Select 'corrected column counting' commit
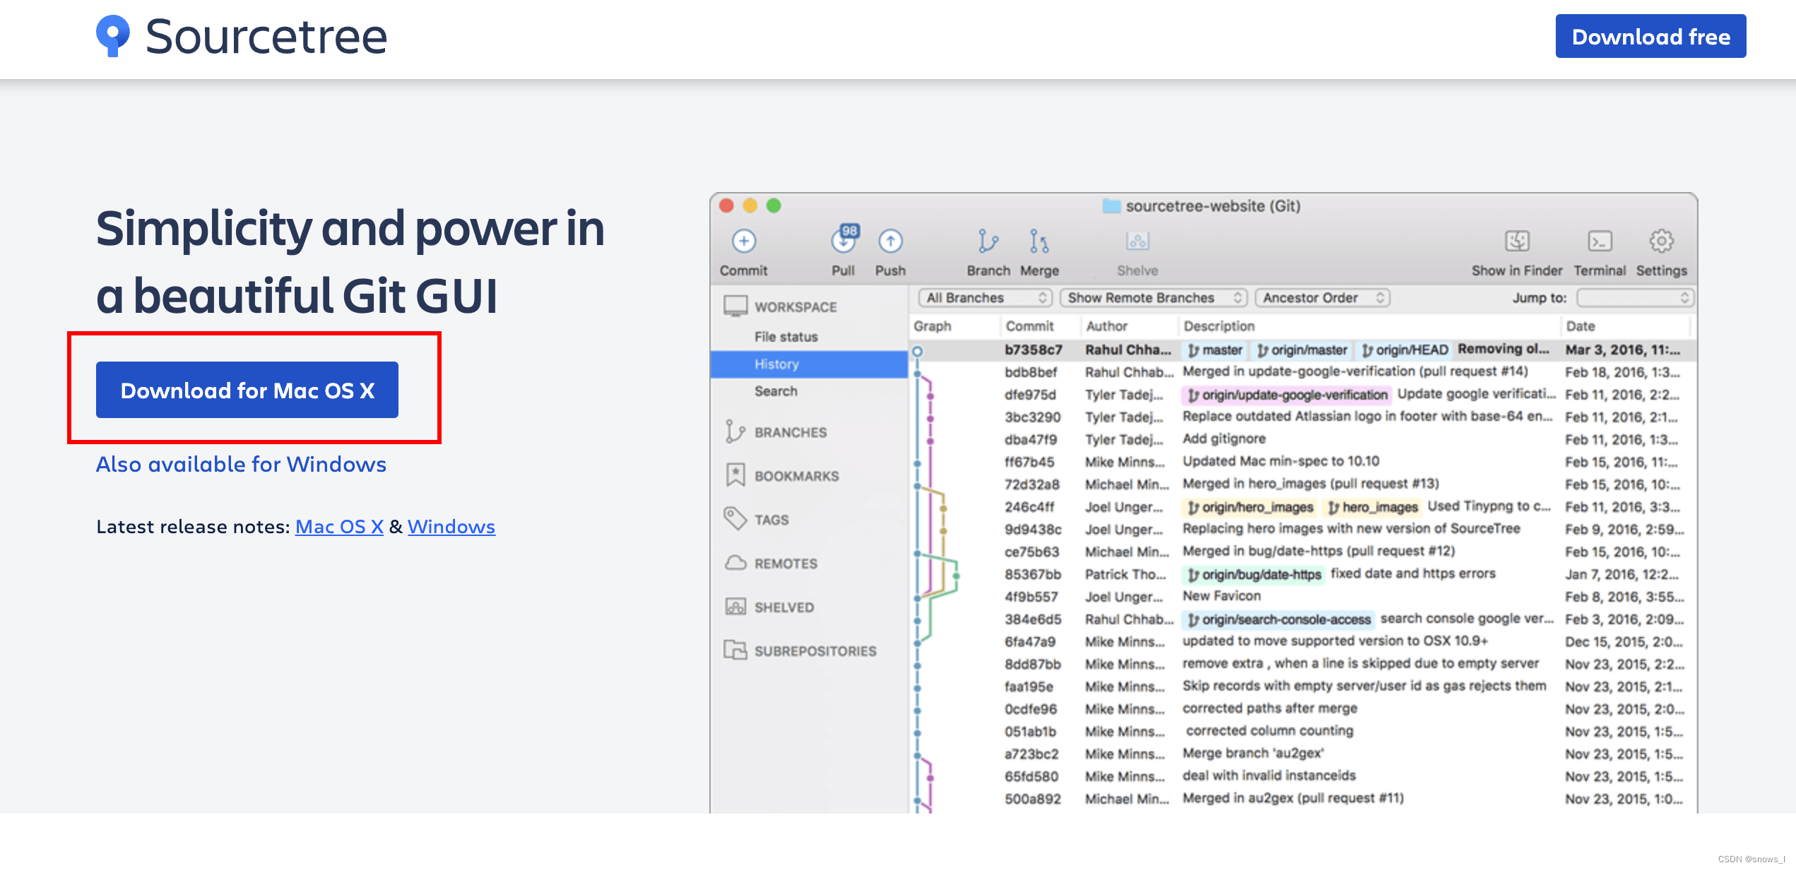Viewport: 1796px width, 870px height. point(1302,732)
